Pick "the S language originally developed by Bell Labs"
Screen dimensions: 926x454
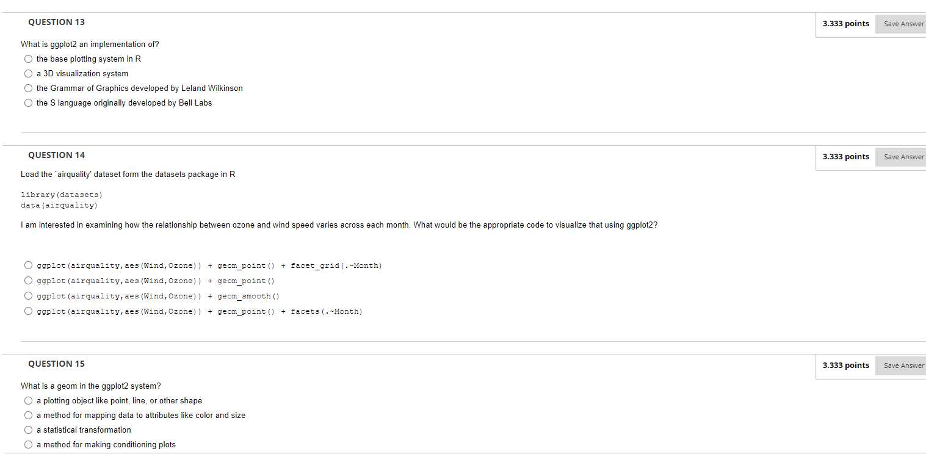[28, 103]
